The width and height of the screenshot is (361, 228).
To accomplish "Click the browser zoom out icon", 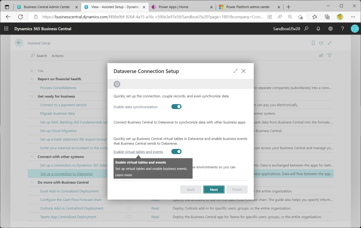I will [x=290, y=17].
